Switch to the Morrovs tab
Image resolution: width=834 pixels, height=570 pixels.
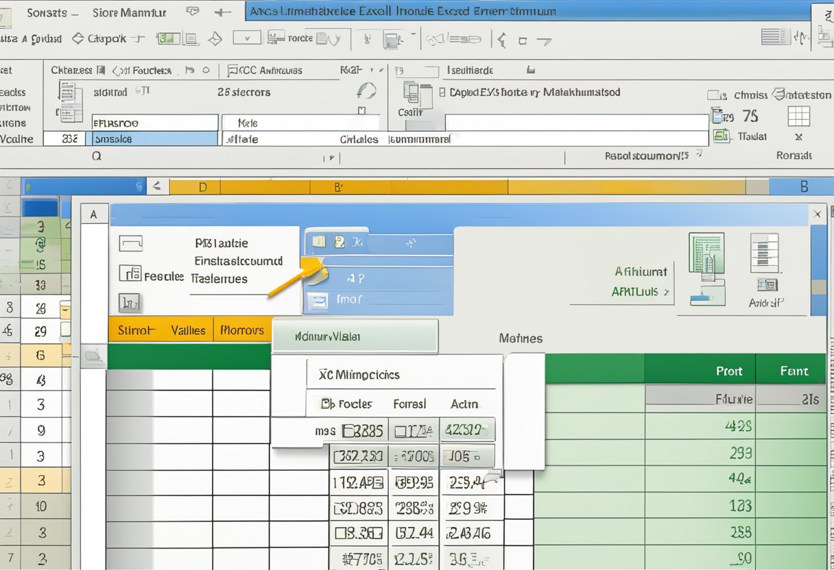[x=242, y=330]
